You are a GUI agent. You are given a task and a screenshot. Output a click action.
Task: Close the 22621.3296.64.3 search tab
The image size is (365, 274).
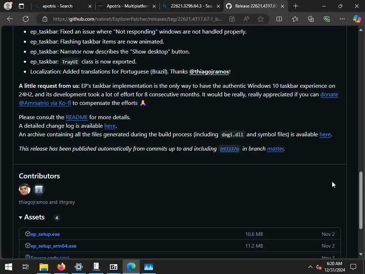[x=218, y=6]
